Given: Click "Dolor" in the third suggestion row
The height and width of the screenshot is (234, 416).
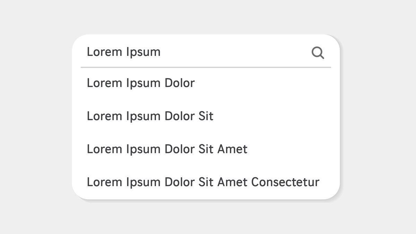Looking at the screenshot, I should point(180,149).
